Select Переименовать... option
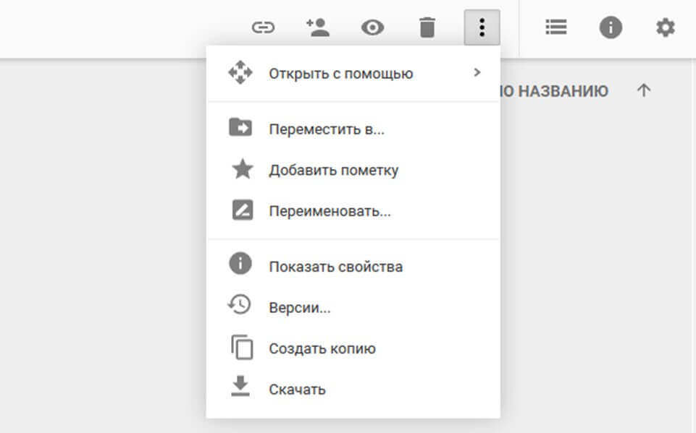 [330, 212]
